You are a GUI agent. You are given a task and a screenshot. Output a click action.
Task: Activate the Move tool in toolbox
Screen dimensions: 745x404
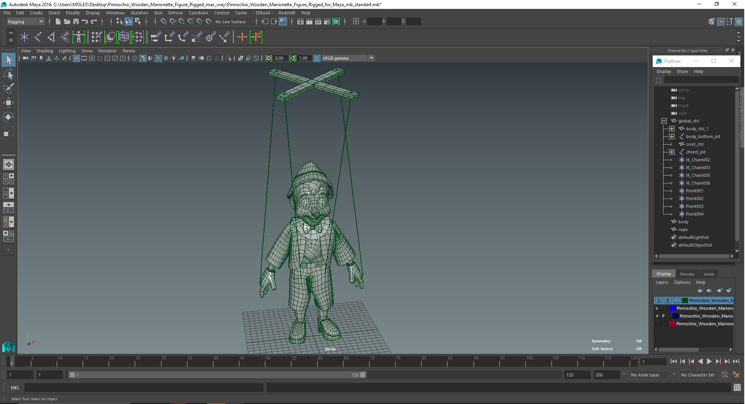(x=9, y=103)
